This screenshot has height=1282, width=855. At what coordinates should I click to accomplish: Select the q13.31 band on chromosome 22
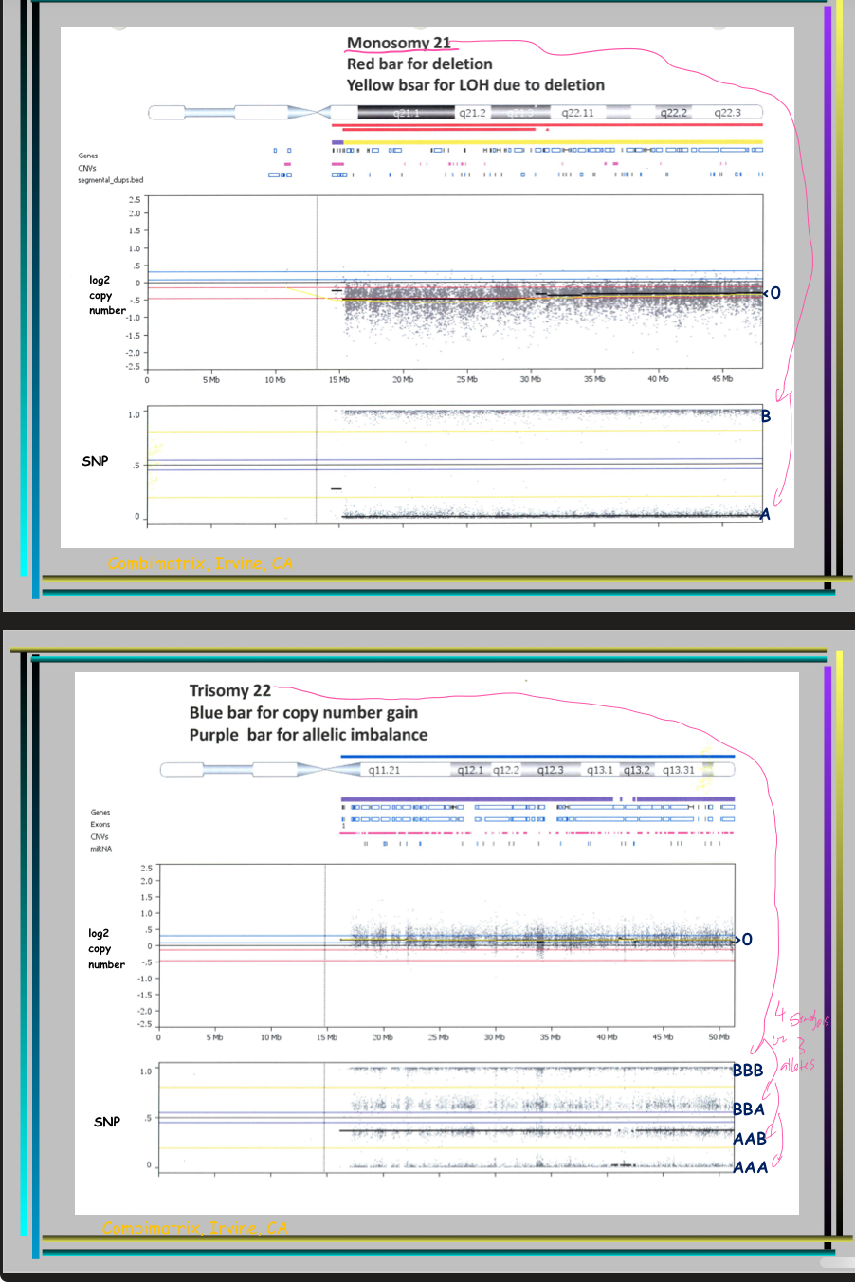coord(678,770)
